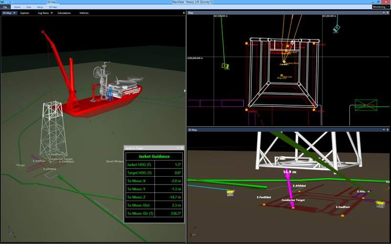Open the Monitoring mode dropdown
The height and width of the screenshot is (244, 391).
[x=380, y=7]
